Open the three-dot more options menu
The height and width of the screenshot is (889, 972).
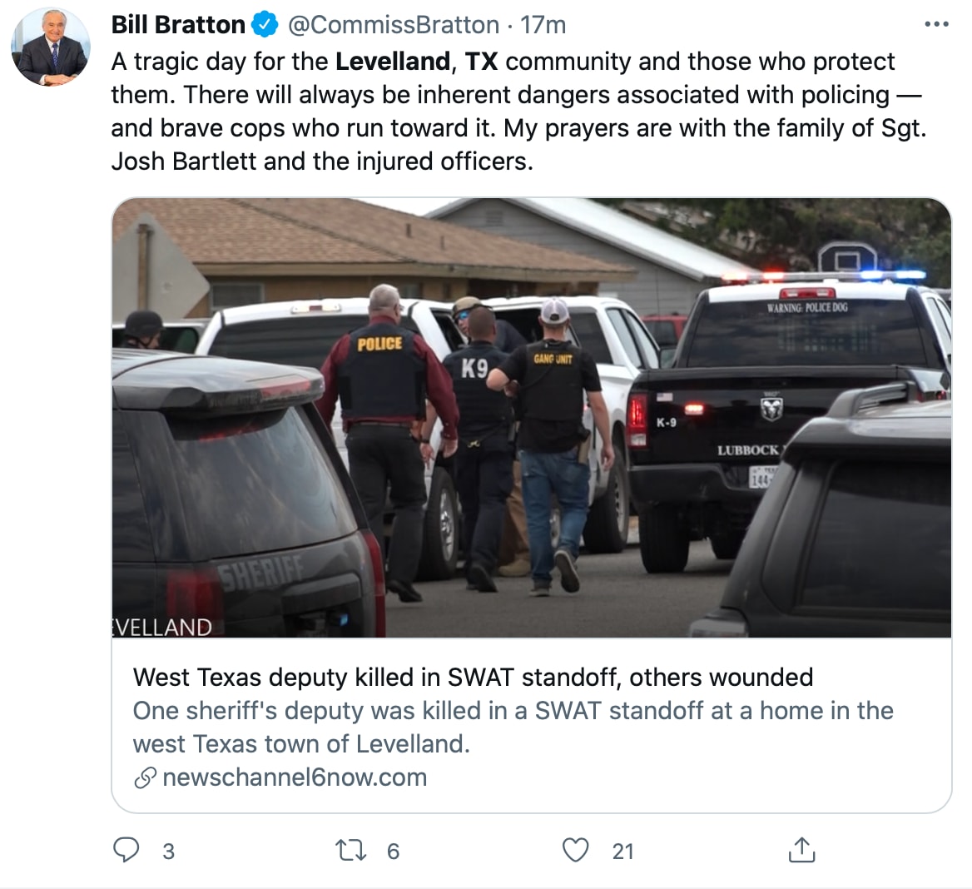(936, 24)
